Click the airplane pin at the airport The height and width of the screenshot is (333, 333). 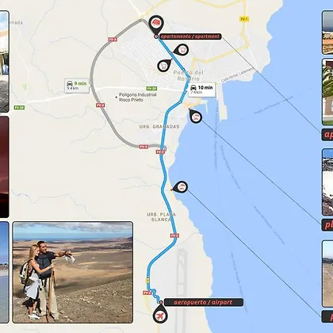[160, 314]
